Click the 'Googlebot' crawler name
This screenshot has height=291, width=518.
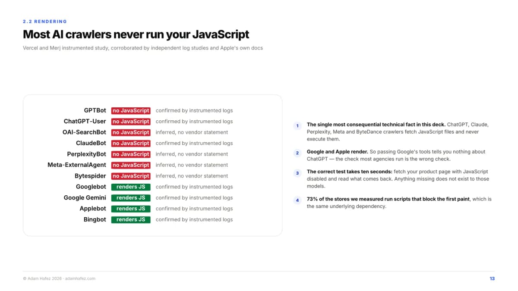91,187
